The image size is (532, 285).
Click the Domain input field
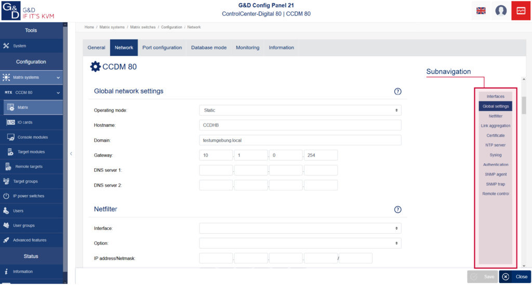click(x=300, y=140)
